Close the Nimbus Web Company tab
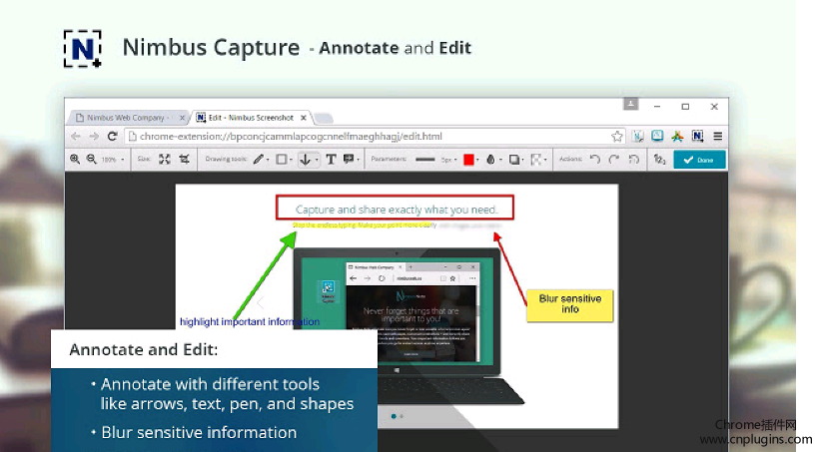Image resolution: width=817 pixels, height=452 pixels. tap(182, 118)
